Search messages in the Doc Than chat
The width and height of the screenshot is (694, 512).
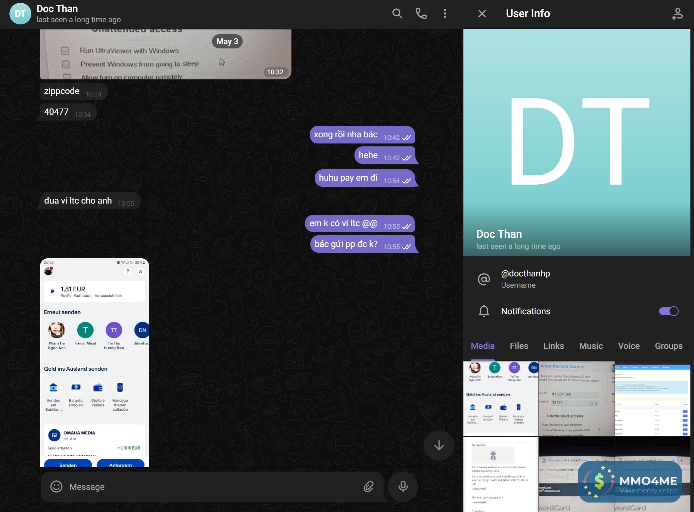[x=397, y=14]
